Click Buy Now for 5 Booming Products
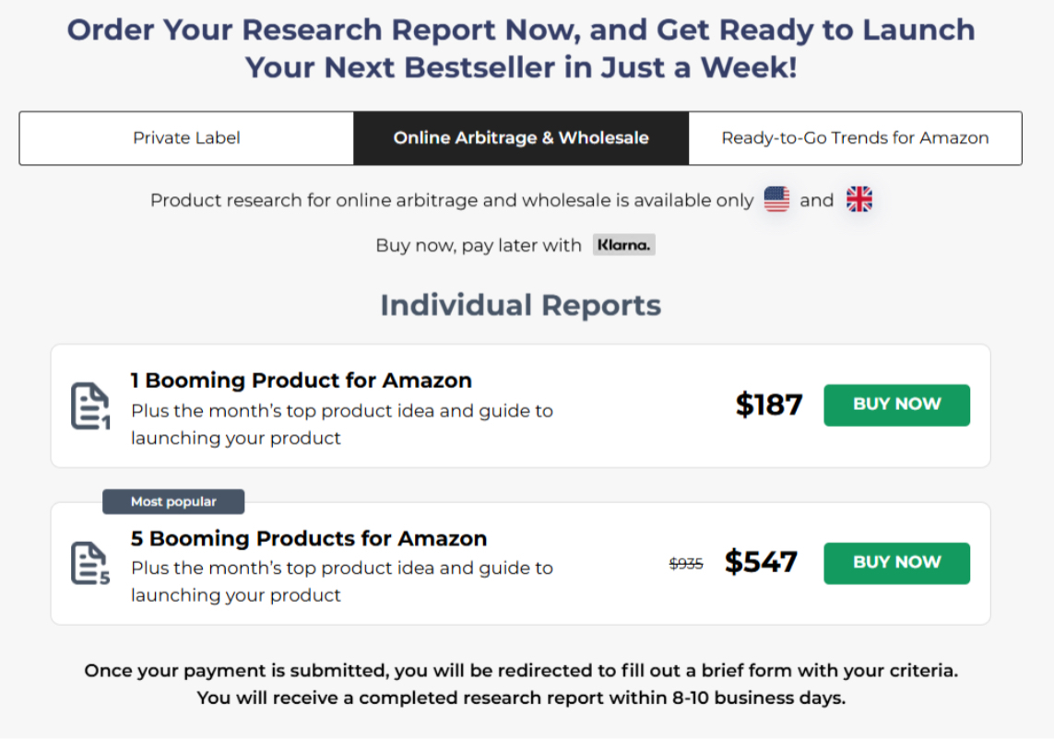1054x739 pixels. coord(896,563)
